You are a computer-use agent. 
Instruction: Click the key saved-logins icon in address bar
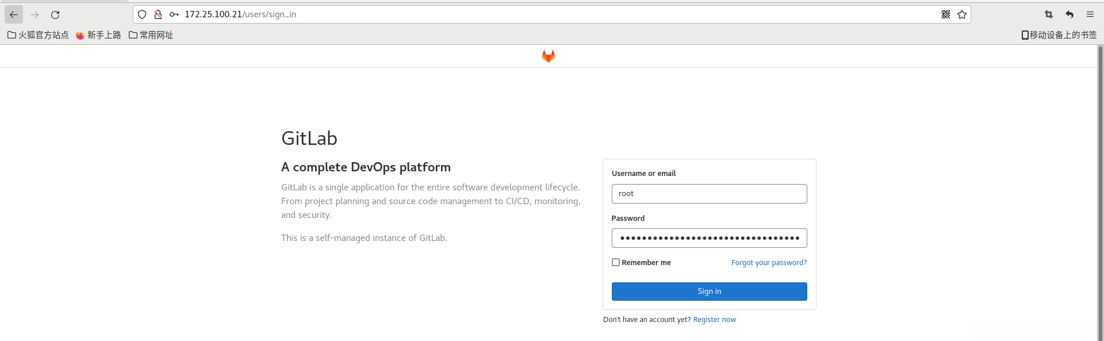[174, 14]
